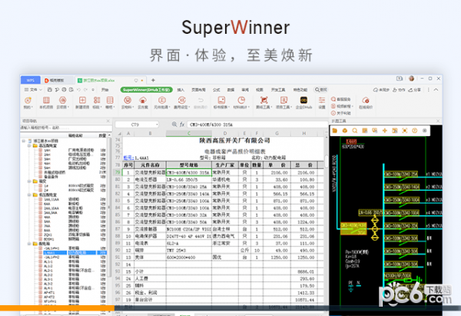
Task: Click the zoom-extents icon in drawing viewer toolbar
Action: (405, 131)
